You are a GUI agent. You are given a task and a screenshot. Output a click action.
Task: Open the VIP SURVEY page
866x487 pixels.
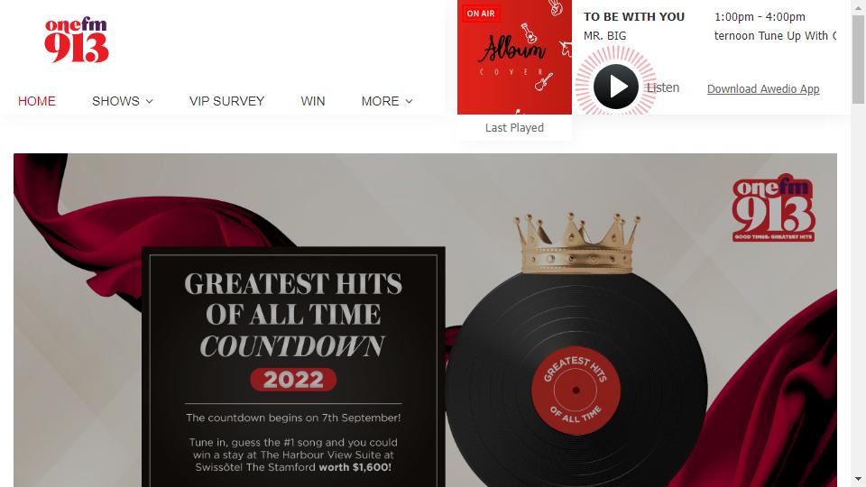coord(227,101)
